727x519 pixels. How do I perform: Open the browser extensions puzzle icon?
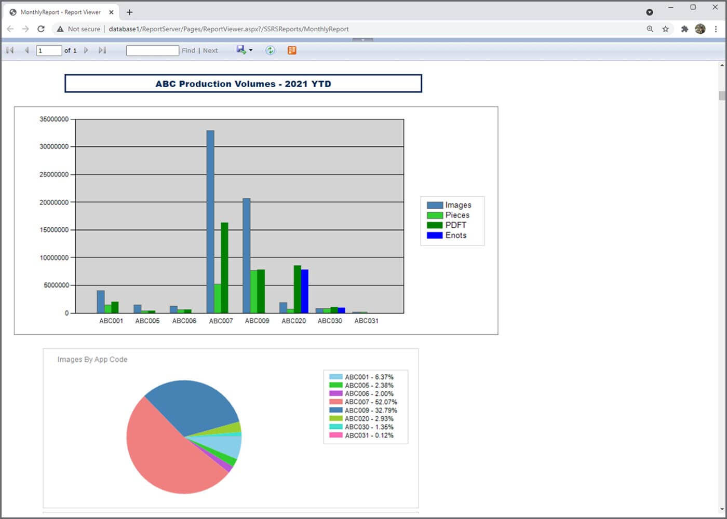[685, 29]
